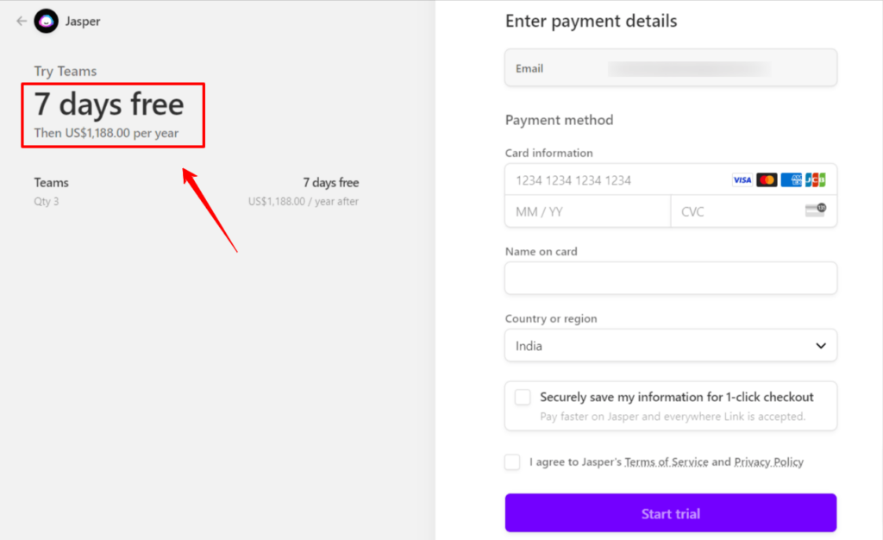The image size is (883, 540).
Task: Tick the 1-click checkout save checkbox
Action: (x=523, y=397)
